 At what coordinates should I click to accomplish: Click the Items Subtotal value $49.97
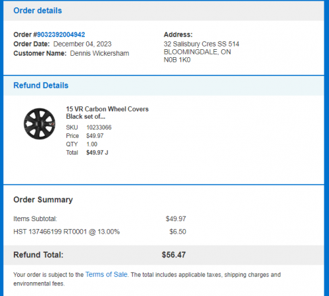click(x=176, y=219)
